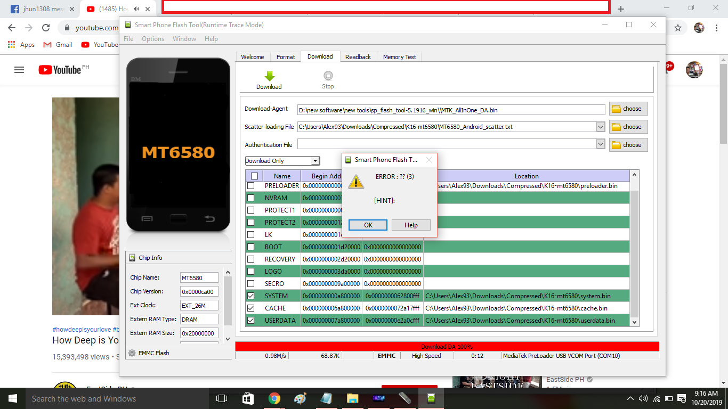Uncheck the CACHE partition checkbox
Viewport: 728px width, 409px height.
250,308
